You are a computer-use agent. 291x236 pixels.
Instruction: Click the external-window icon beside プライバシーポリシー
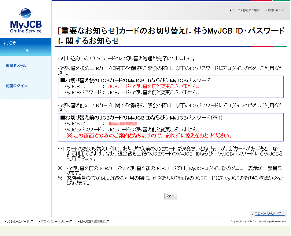point(71,222)
